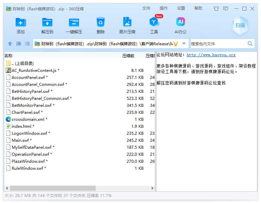Open the 文件 menu
Viewport: 261px width, 203px height.
146,8
